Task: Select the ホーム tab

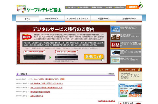Action: [27, 19]
